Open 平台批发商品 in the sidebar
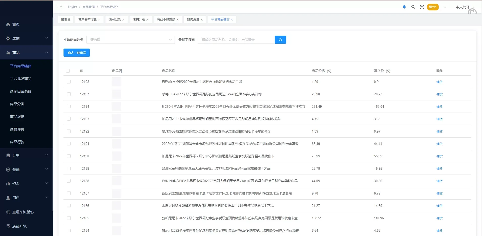482x236 pixels. (21, 79)
